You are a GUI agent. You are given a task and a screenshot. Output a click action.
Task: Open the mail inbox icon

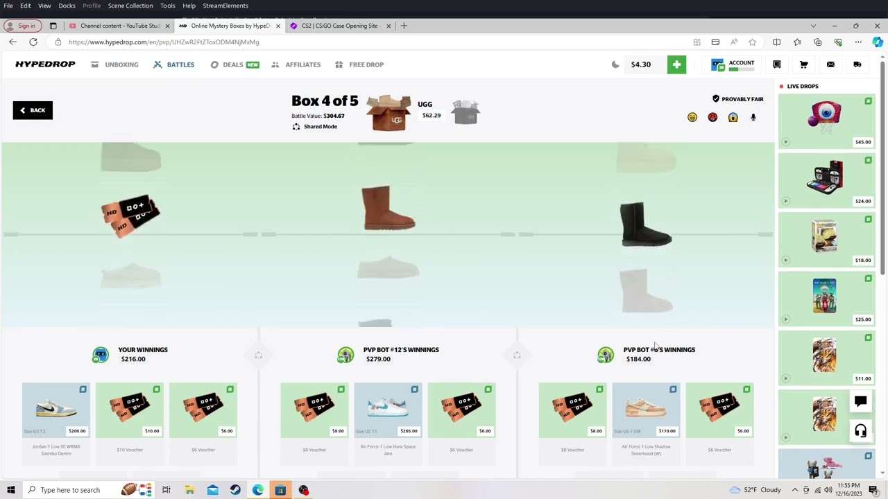[x=830, y=64]
